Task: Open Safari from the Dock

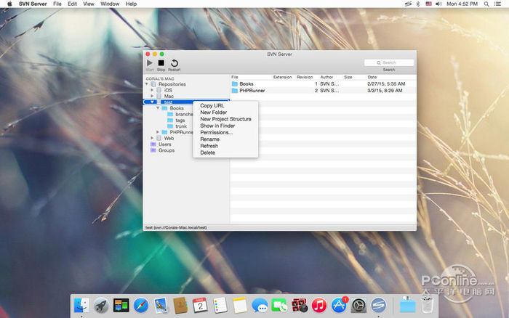Action: pos(140,305)
